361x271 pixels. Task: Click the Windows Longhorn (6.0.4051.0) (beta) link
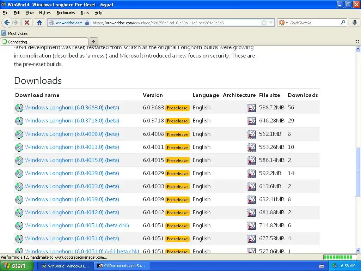point(72,239)
